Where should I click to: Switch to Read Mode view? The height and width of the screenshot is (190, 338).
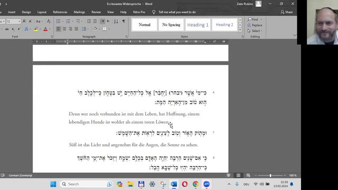[228, 175]
